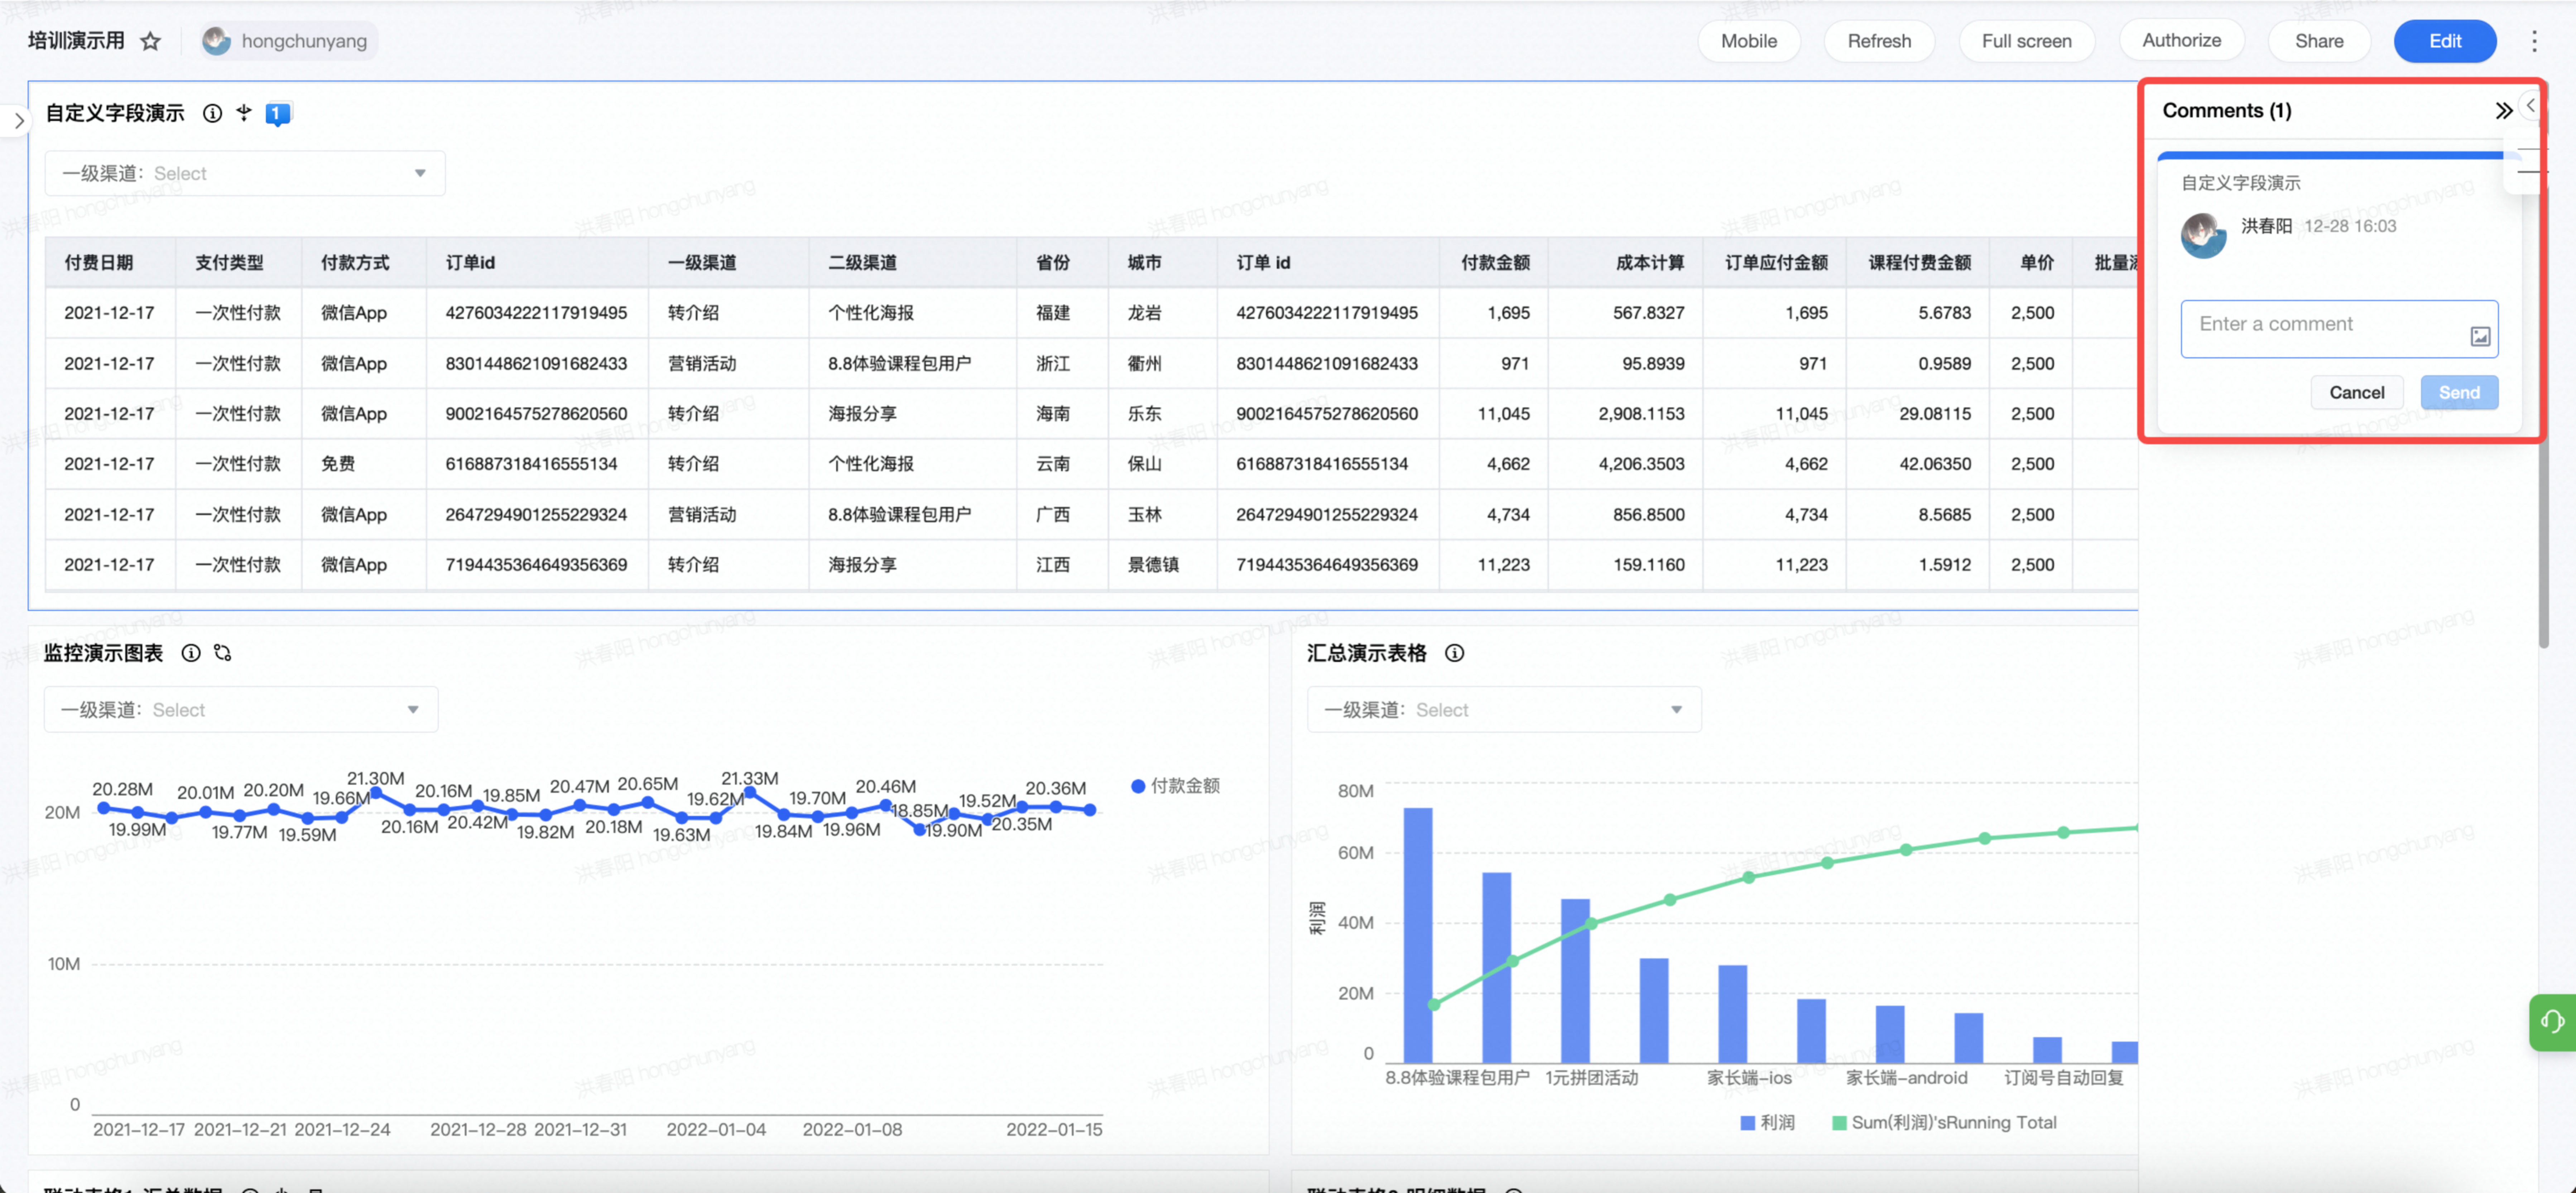Share the dashboard
The height and width of the screenshot is (1193, 2576).
pos(2318,41)
